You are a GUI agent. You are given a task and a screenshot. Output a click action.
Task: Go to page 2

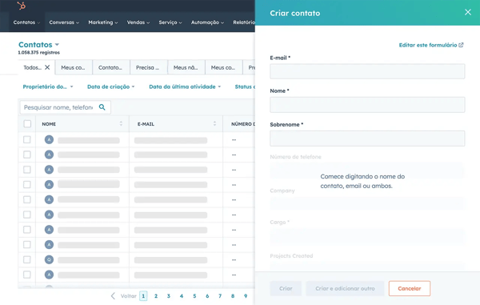[x=156, y=296]
